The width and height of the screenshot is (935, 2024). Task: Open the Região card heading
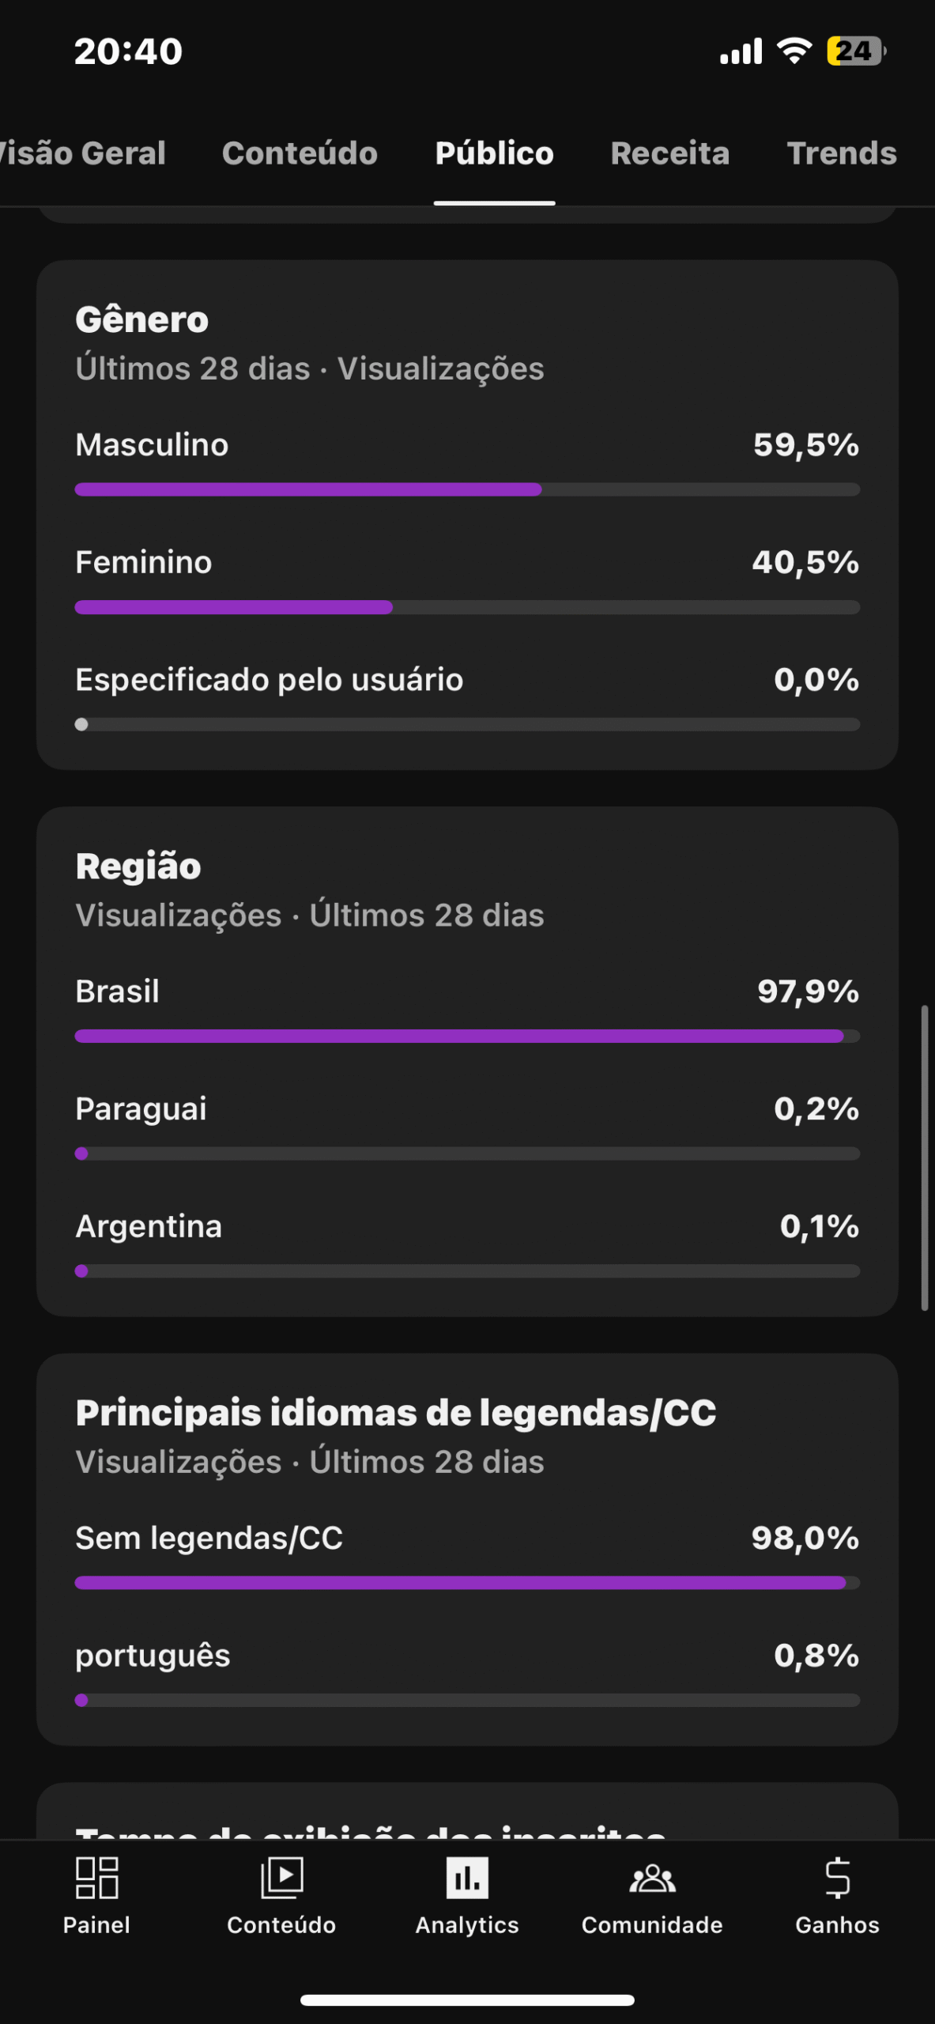[x=138, y=867]
